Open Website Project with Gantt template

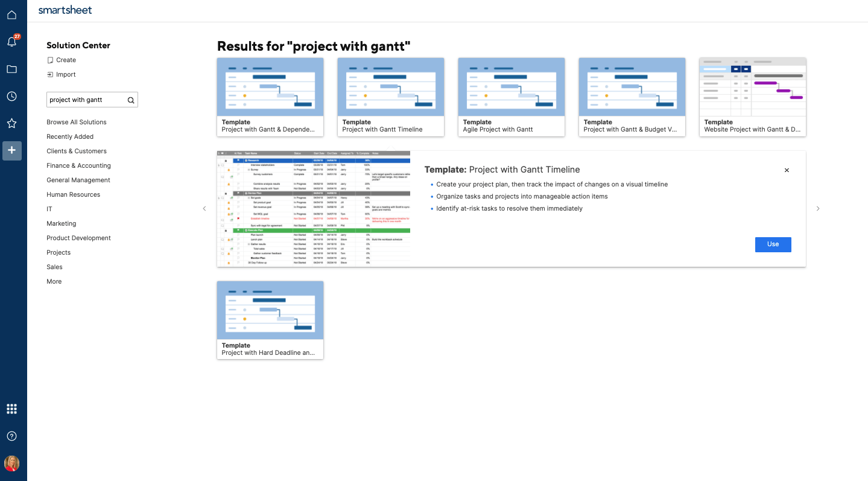[753, 97]
